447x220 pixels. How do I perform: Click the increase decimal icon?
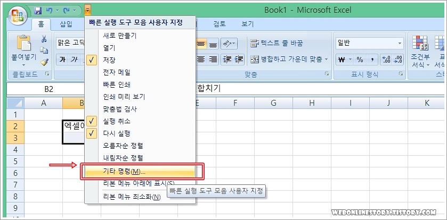tap(386, 60)
